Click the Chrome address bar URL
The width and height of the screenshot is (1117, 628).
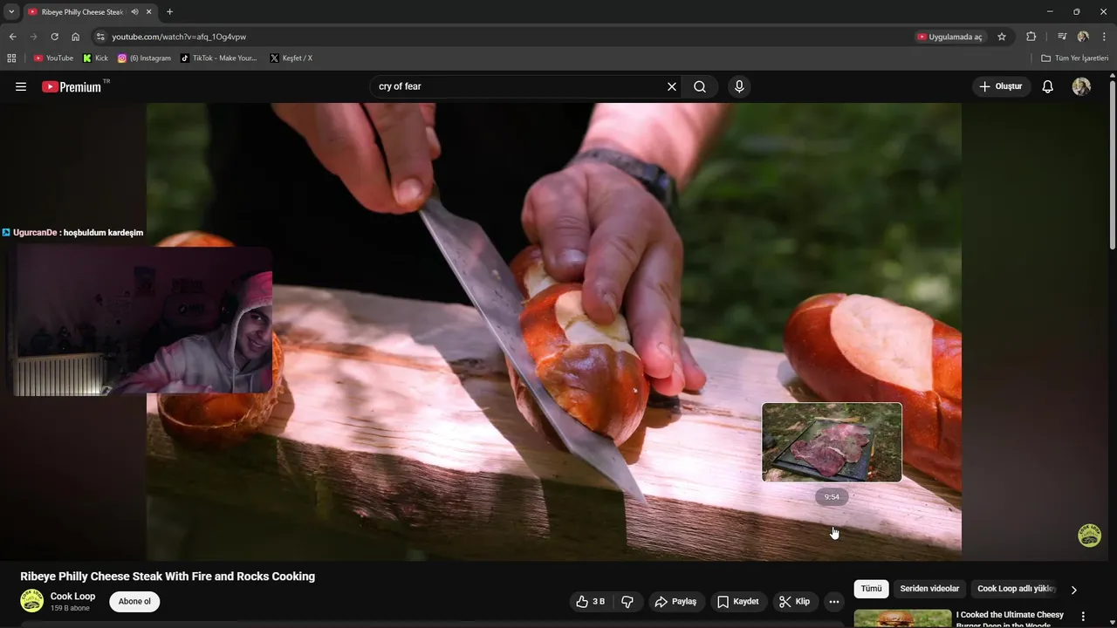click(179, 37)
